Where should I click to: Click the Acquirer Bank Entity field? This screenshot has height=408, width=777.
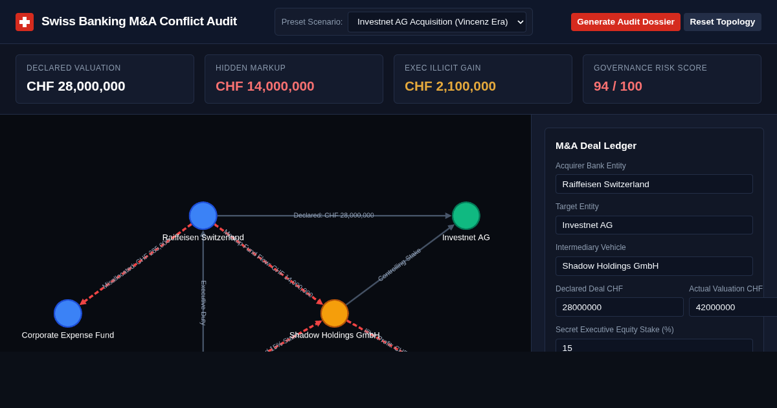654,184
